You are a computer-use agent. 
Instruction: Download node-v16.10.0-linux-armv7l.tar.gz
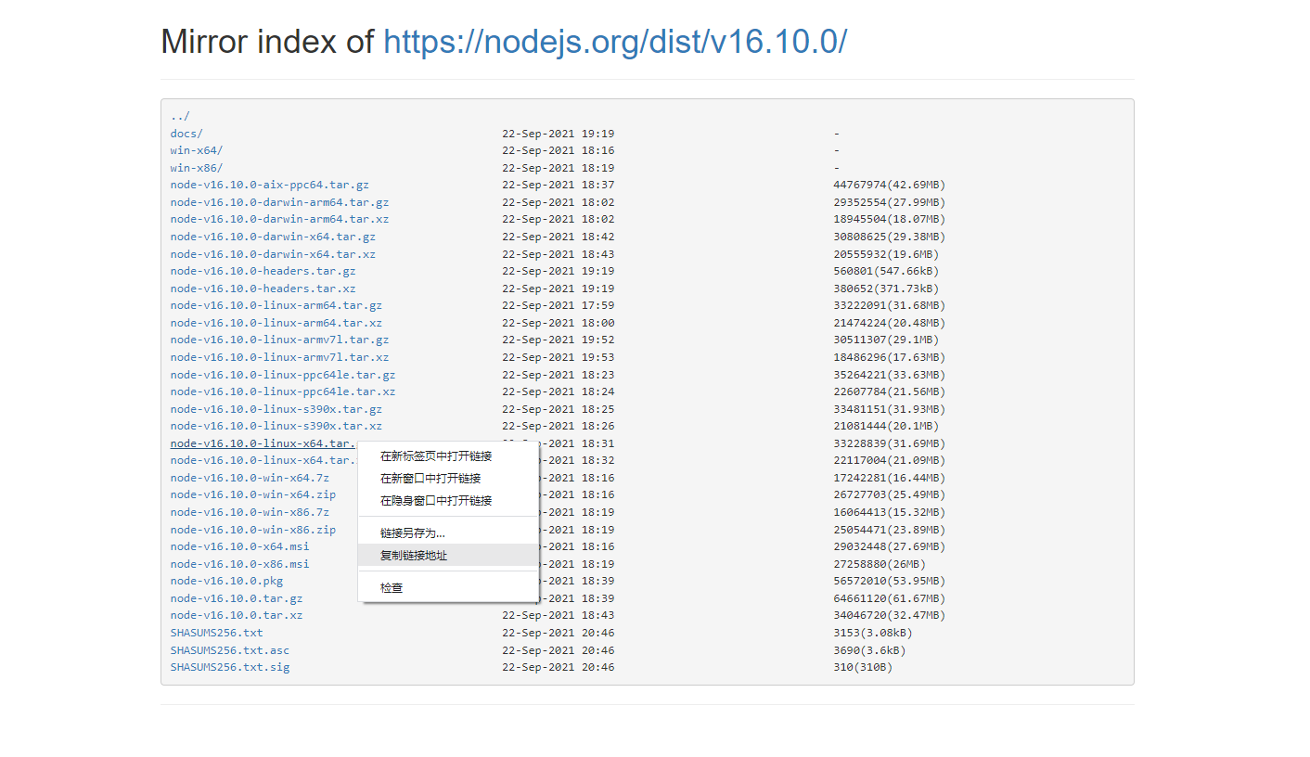click(279, 340)
